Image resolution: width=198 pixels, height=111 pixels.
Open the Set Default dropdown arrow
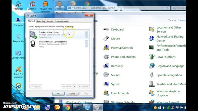click(74, 86)
